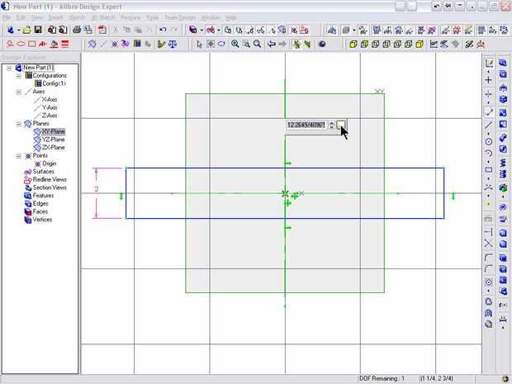Select XY-Plane in the Design Explorer
The height and width of the screenshot is (384, 512).
click(53, 131)
